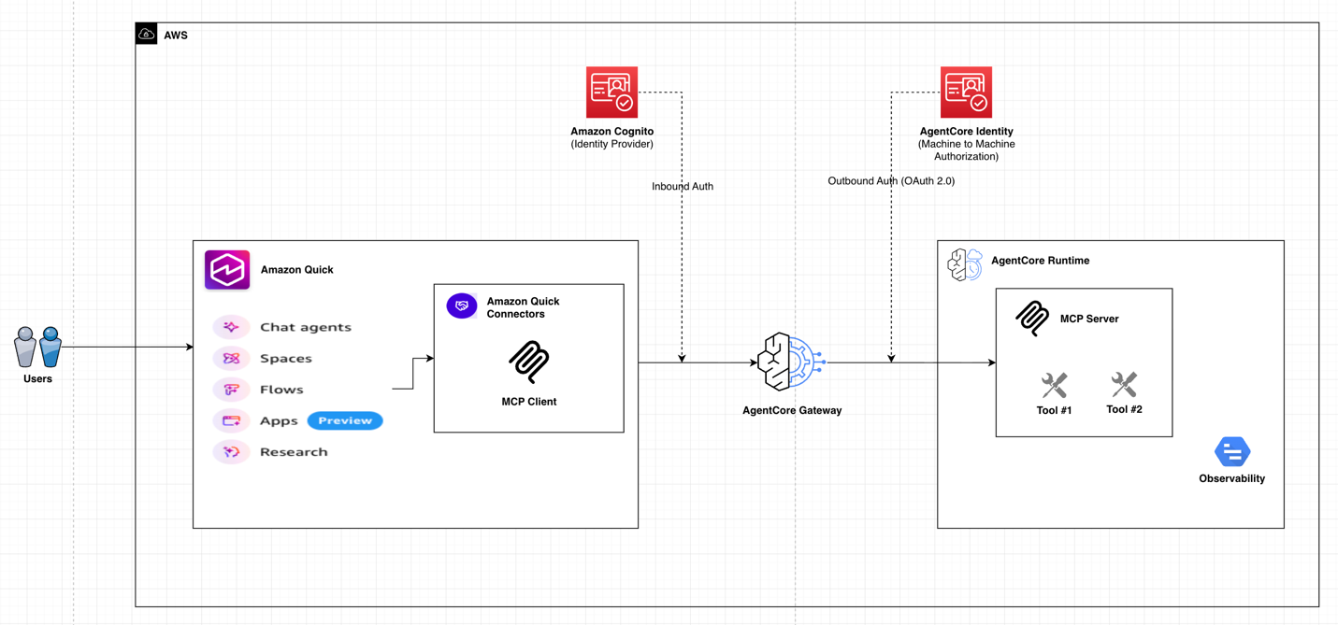The height and width of the screenshot is (625, 1338).
Task: Click the 'Spaces' text
Action: click(286, 359)
